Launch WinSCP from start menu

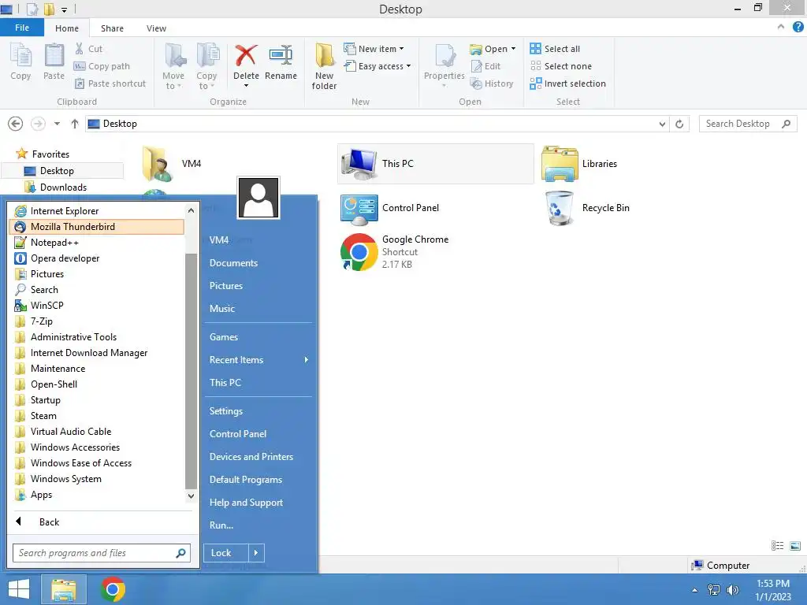96,306
